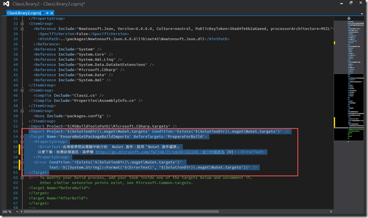Collapse the comment block on line 62

pos(22,178)
